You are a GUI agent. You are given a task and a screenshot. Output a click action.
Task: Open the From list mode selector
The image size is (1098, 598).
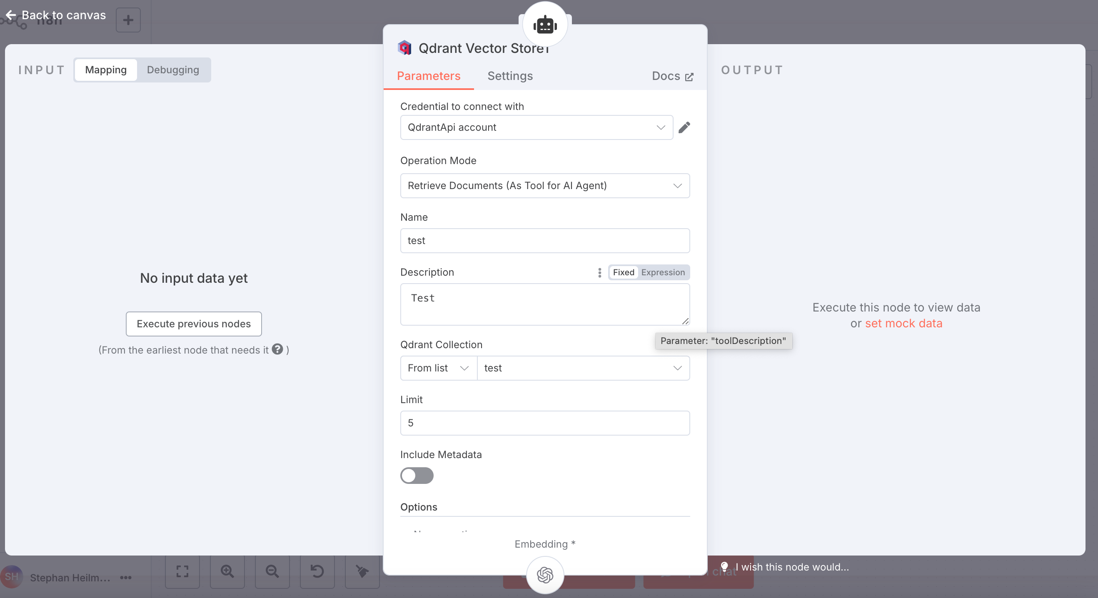coord(439,368)
